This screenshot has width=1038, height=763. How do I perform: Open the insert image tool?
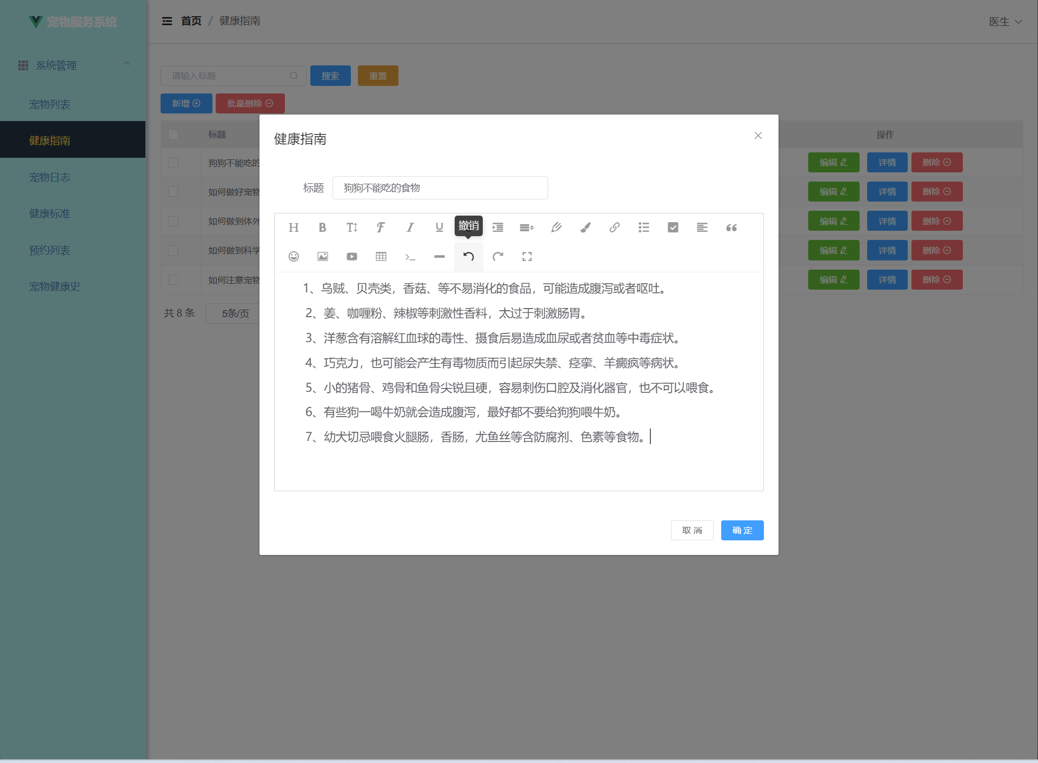pyautogui.click(x=323, y=257)
